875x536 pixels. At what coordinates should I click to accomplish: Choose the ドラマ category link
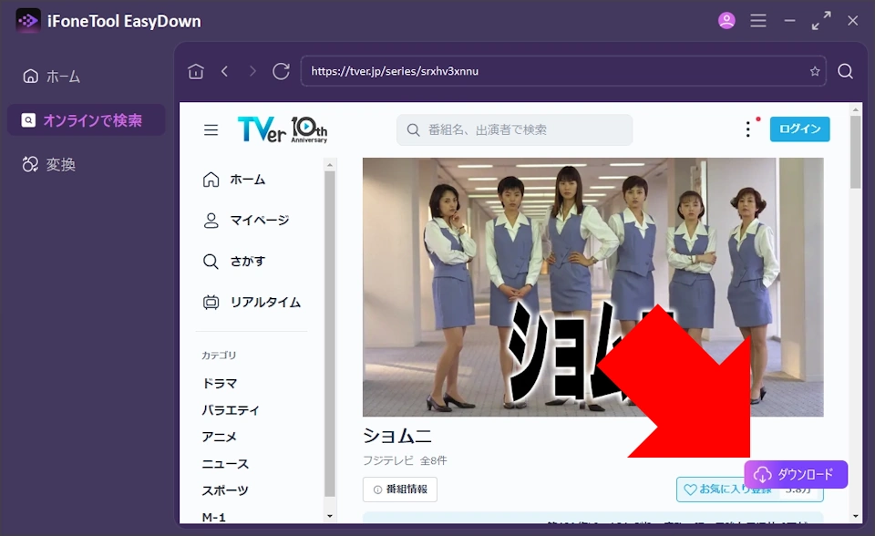pyautogui.click(x=220, y=384)
